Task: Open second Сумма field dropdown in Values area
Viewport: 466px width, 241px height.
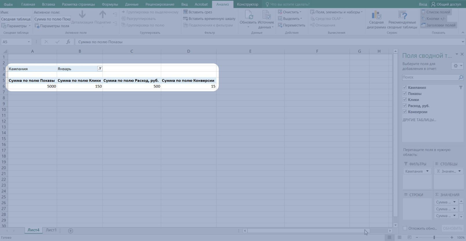Action: (454, 209)
